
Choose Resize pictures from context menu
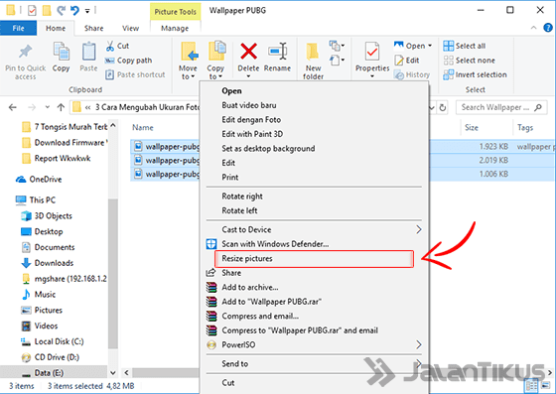pos(314,259)
